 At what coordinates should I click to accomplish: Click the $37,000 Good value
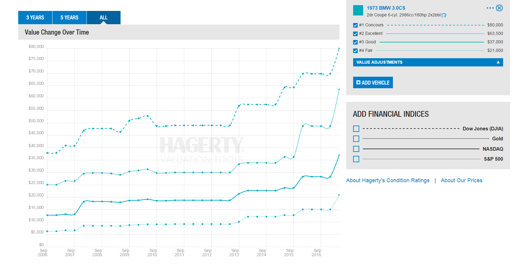point(495,42)
